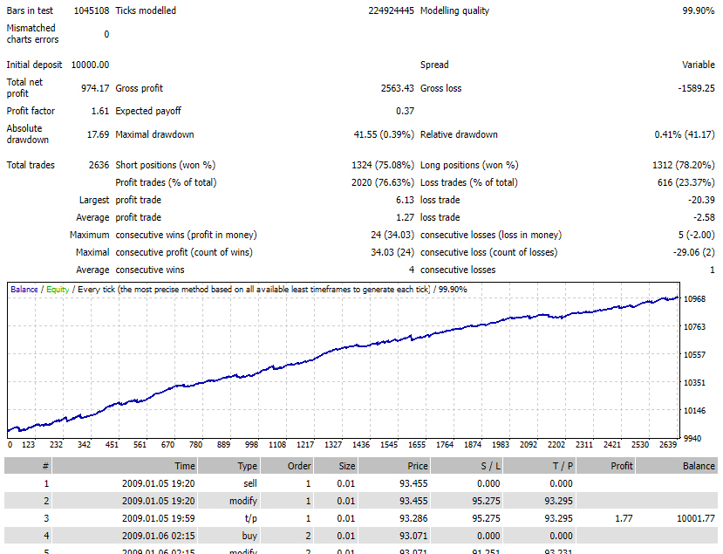This screenshot has height=554, width=723.
Task: Select time 2009.01.06 02:15 in row 4
Action: 158,536
